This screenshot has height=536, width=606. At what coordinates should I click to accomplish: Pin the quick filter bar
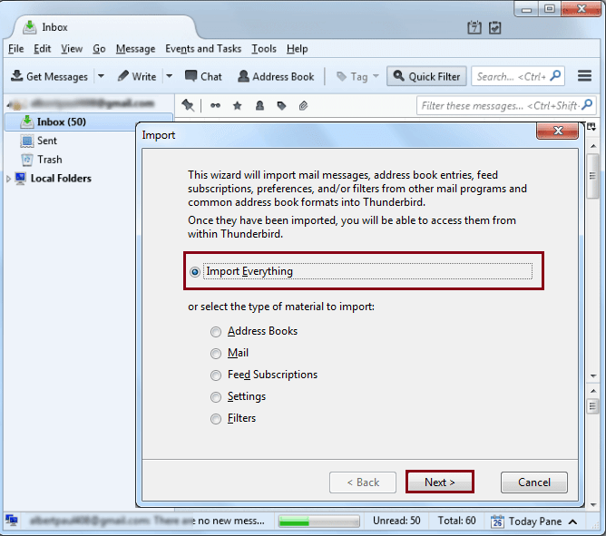click(188, 105)
